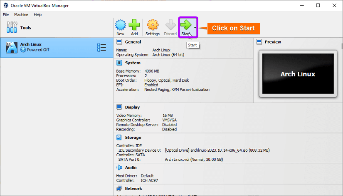
Task: Click the Processors value 2
Action: click(146, 76)
